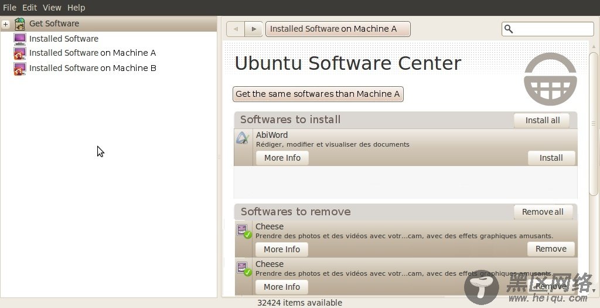Click the first Cheese application icon
Image resolution: width=600 pixels, height=308 pixels.
coord(243,231)
